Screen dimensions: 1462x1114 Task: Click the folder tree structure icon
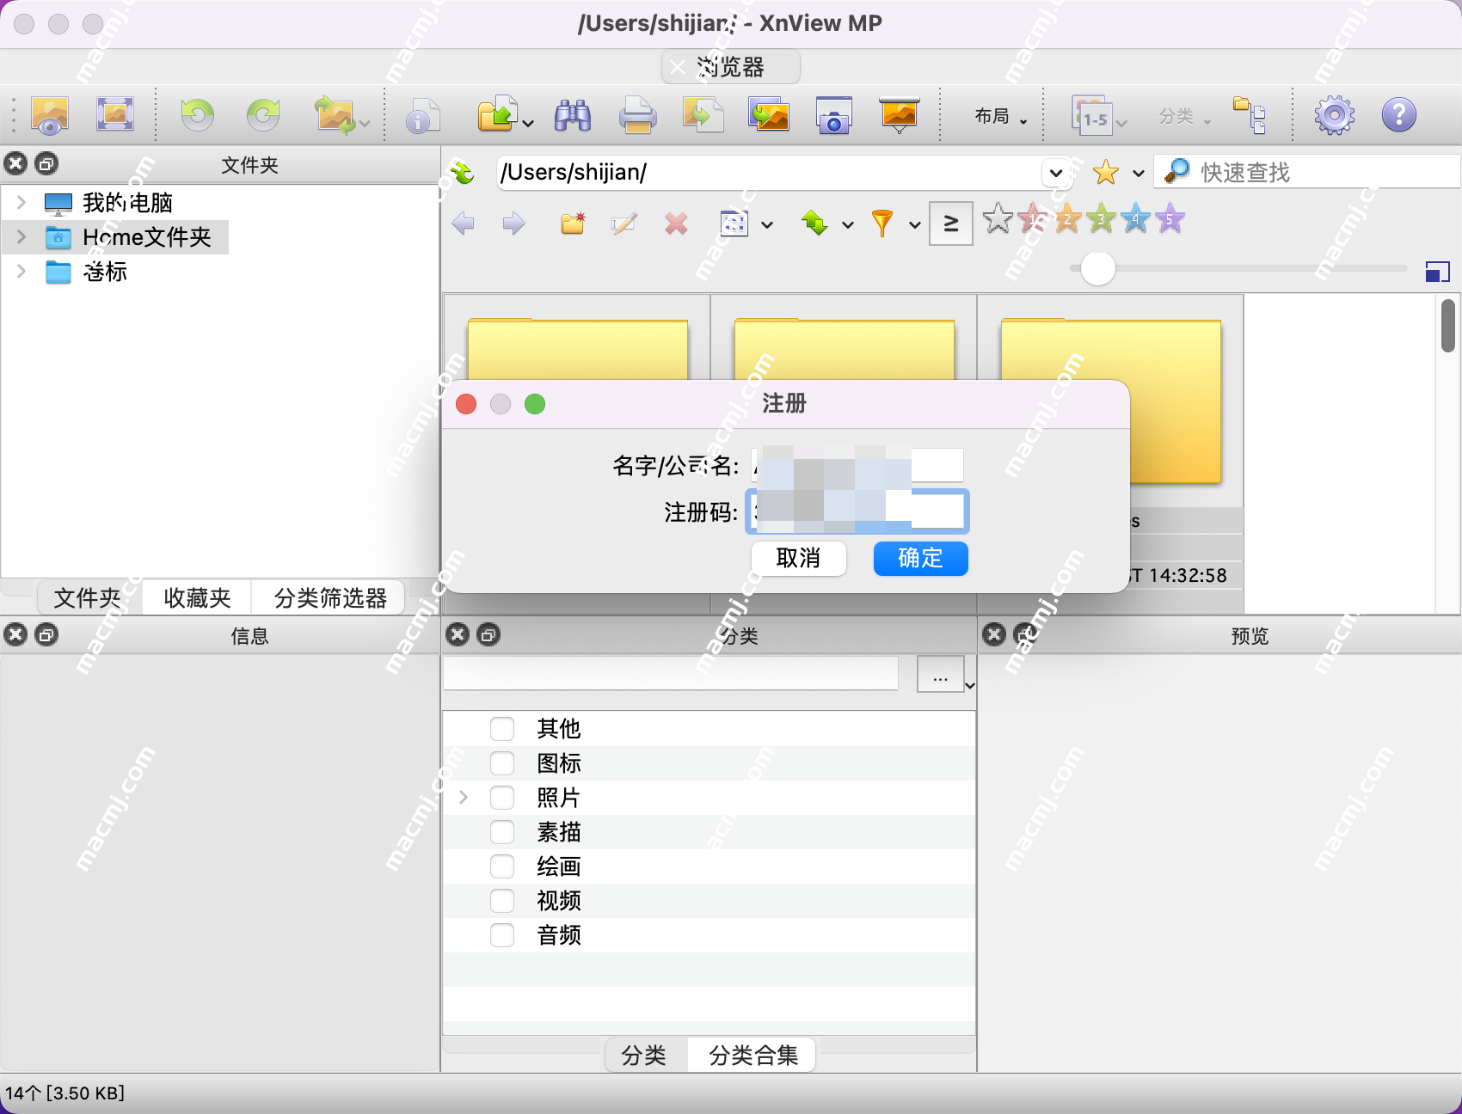click(1249, 114)
